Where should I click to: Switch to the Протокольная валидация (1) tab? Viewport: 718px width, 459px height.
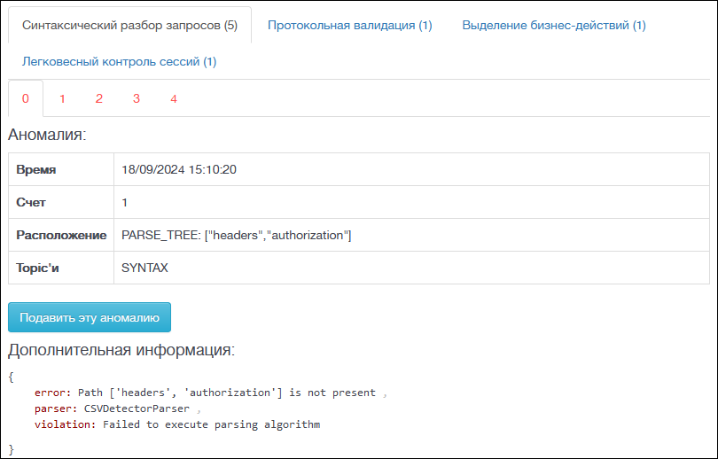tap(350, 25)
